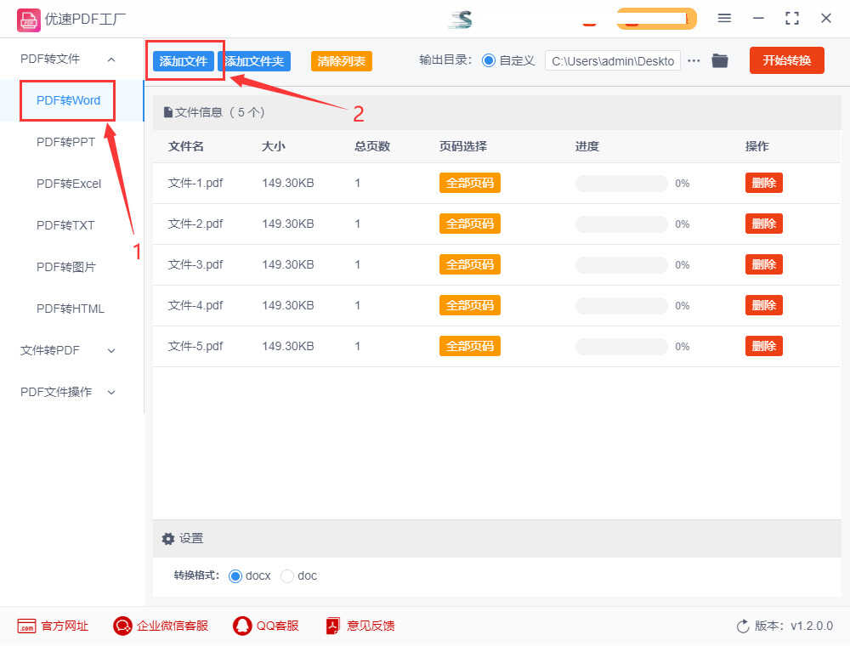This screenshot has height=646, width=850.
Task: Click the 优速PDF工厂 app logo icon
Action: 28,20
